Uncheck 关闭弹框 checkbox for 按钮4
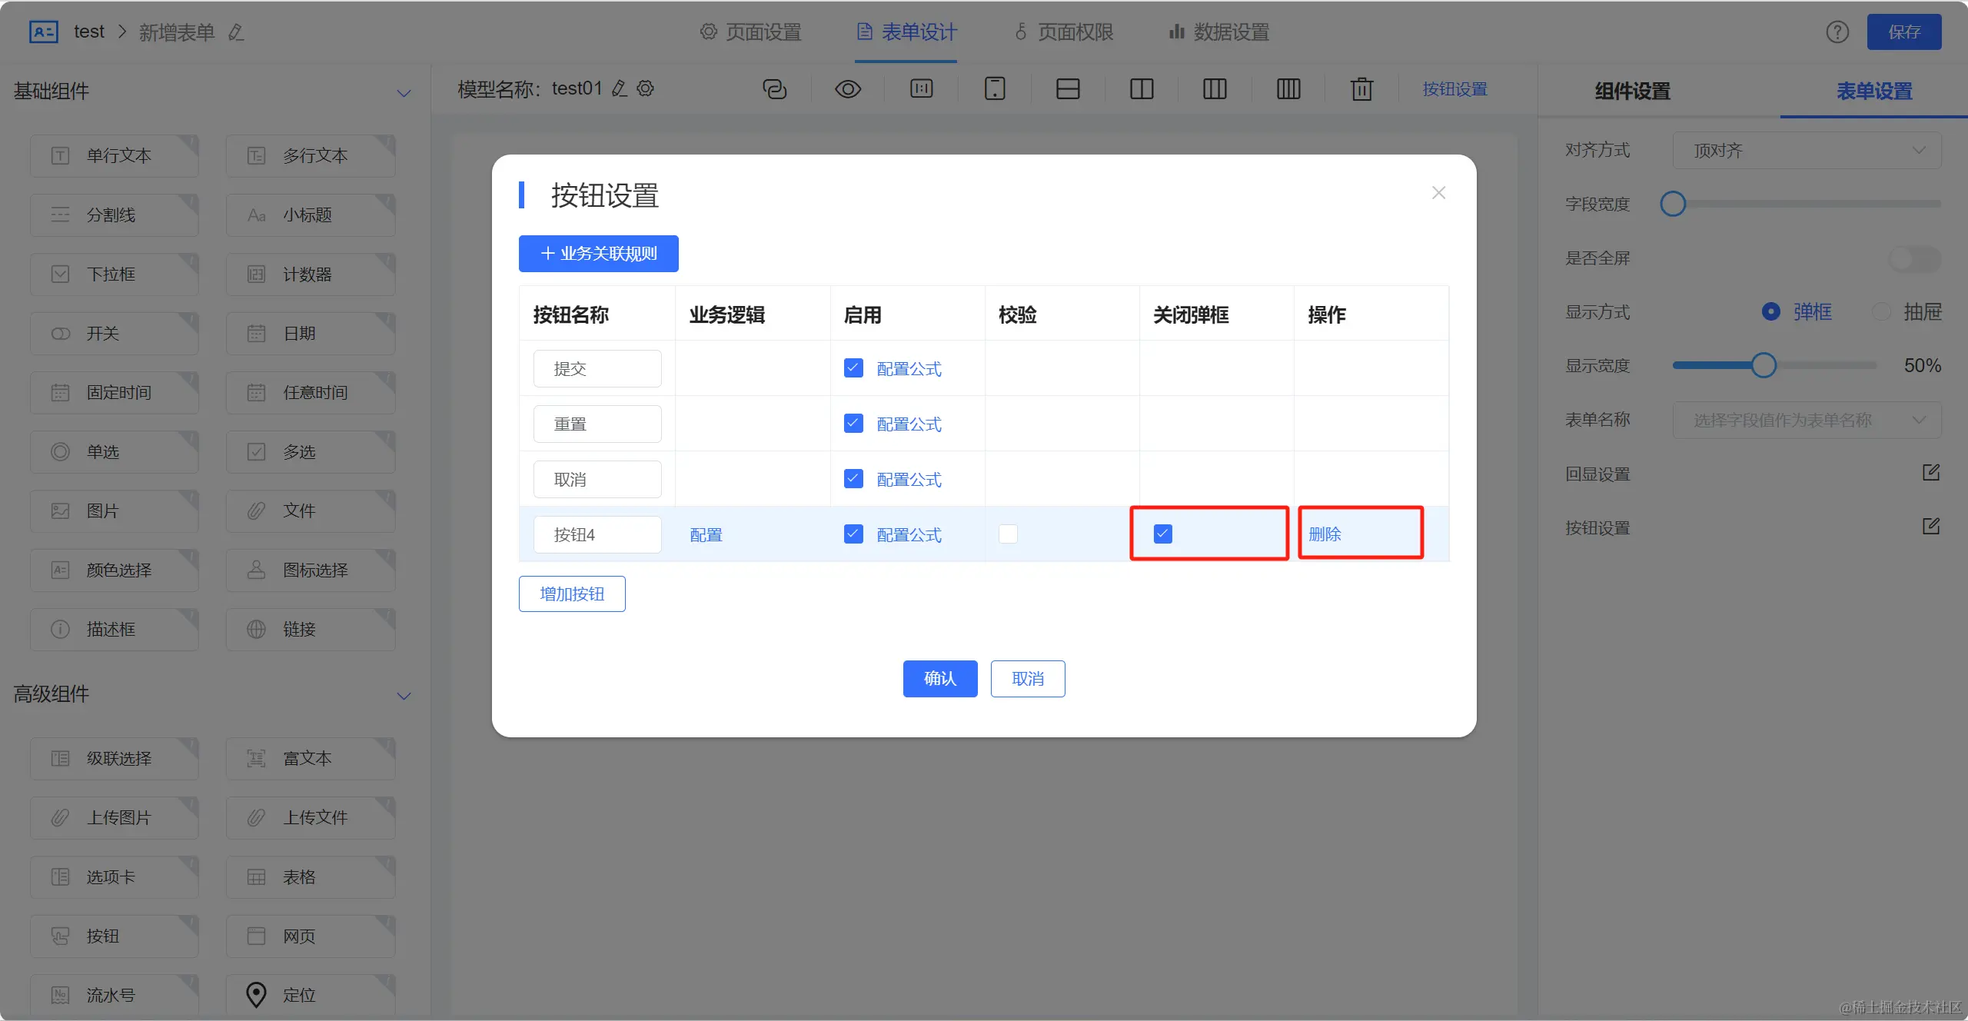 [1163, 534]
